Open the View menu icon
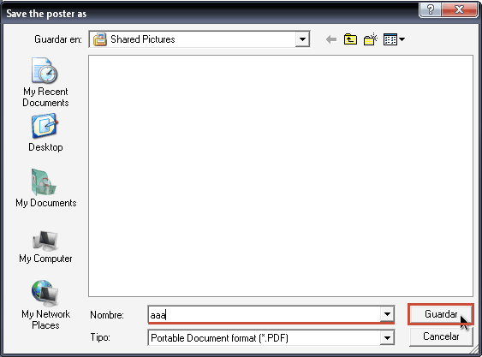The image size is (482, 357). tap(394, 39)
